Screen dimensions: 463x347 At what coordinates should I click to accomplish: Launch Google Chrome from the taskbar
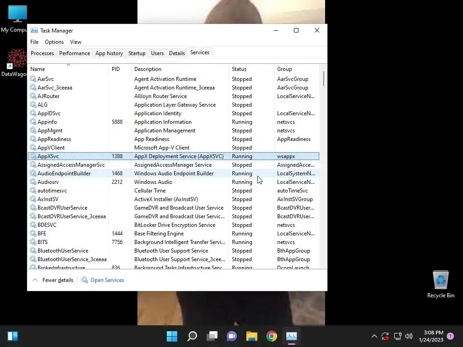(272, 336)
